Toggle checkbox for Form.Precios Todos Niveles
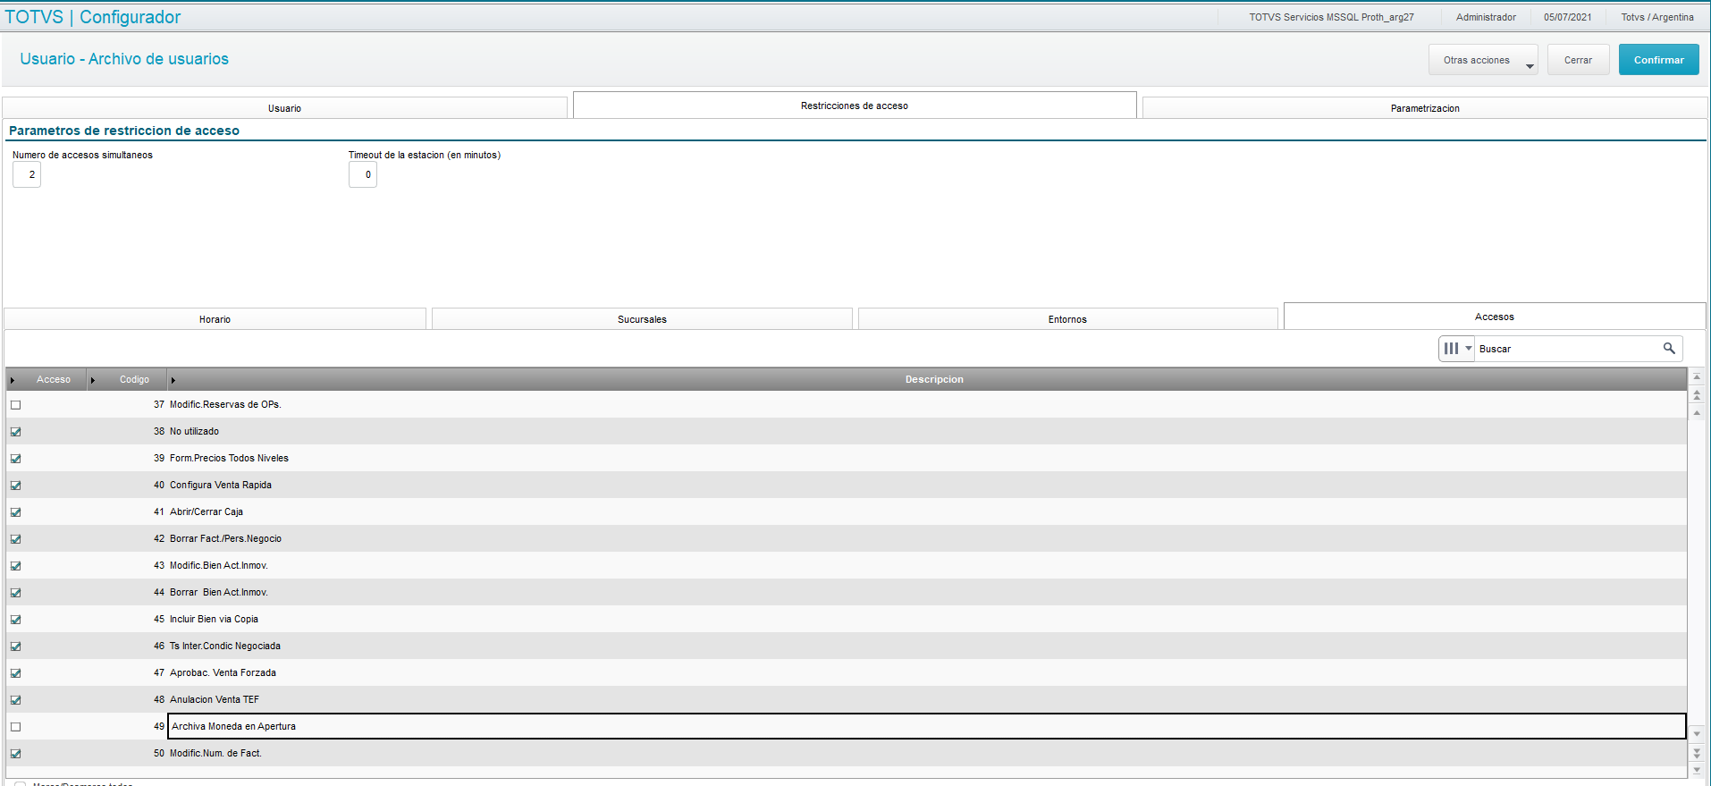 pyautogui.click(x=15, y=459)
